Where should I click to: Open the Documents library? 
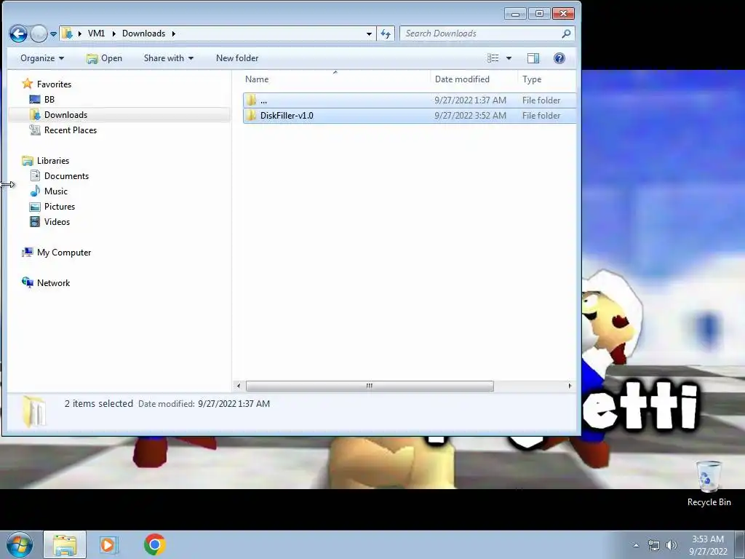coord(60,176)
